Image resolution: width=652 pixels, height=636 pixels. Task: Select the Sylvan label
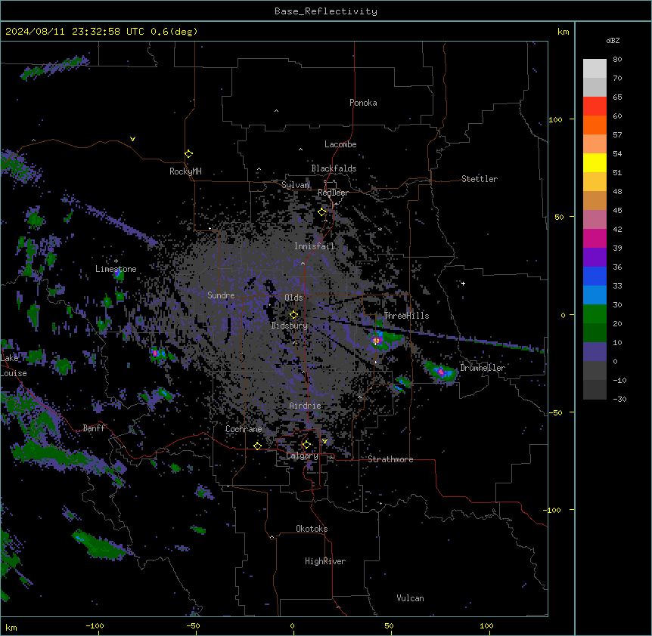click(x=295, y=185)
